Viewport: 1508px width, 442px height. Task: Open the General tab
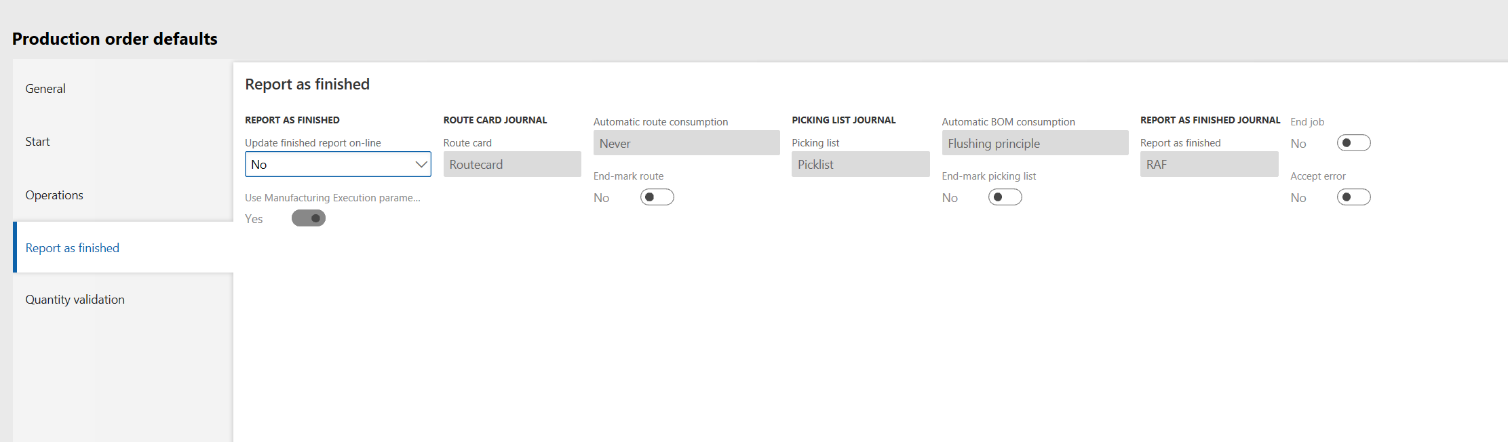[x=45, y=89]
